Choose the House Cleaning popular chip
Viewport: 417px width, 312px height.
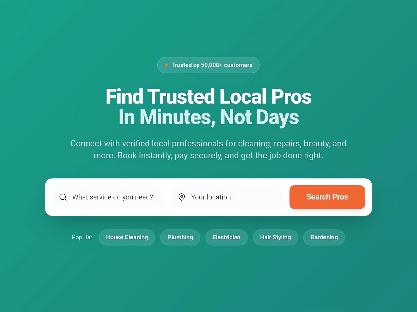(127, 237)
